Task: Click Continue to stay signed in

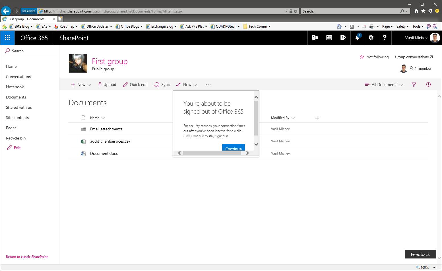Action: click(x=234, y=147)
